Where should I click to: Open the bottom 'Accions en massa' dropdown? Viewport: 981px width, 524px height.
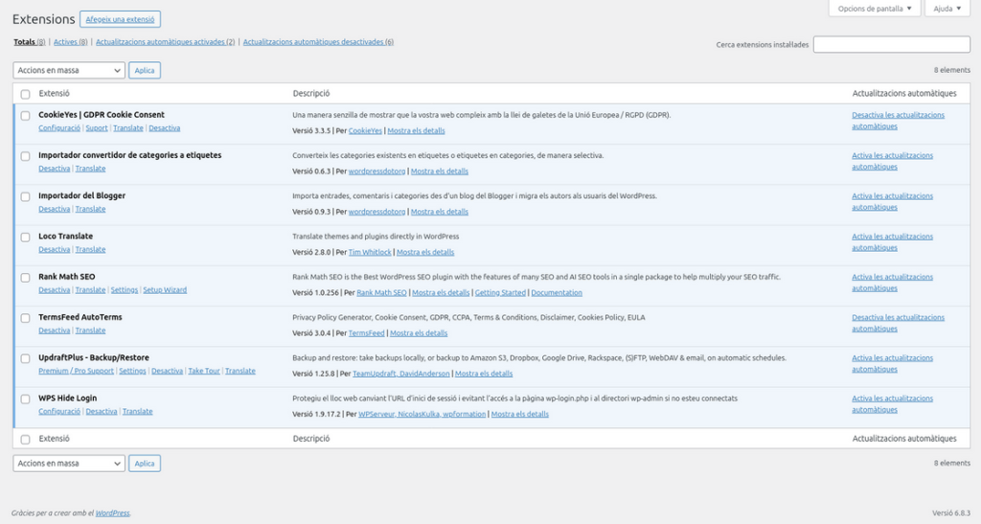coord(69,464)
